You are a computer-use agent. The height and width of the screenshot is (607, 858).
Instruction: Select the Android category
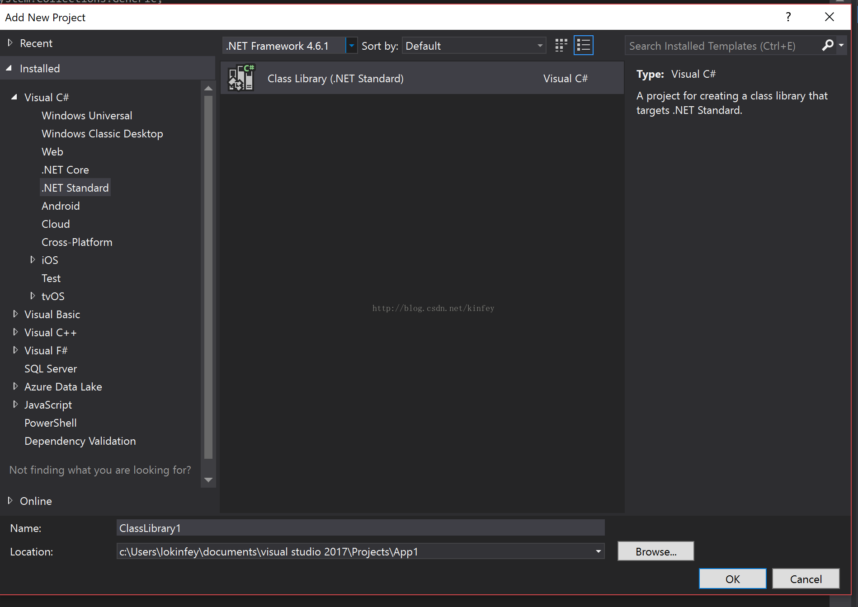point(61,206)
